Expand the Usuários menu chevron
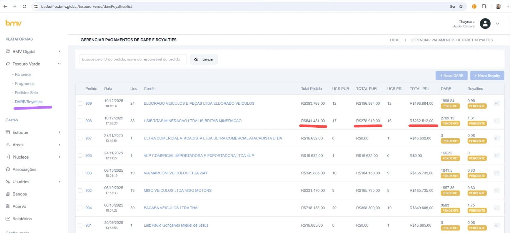This screenshot has height=233, width=511. coord(59,182)
